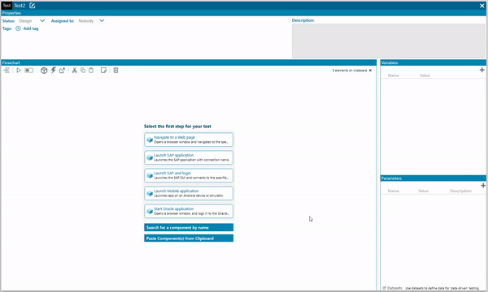Toggle the switch in the flowchart toolbar
Screen dimensions: 488x292
(x=29, y=71)
